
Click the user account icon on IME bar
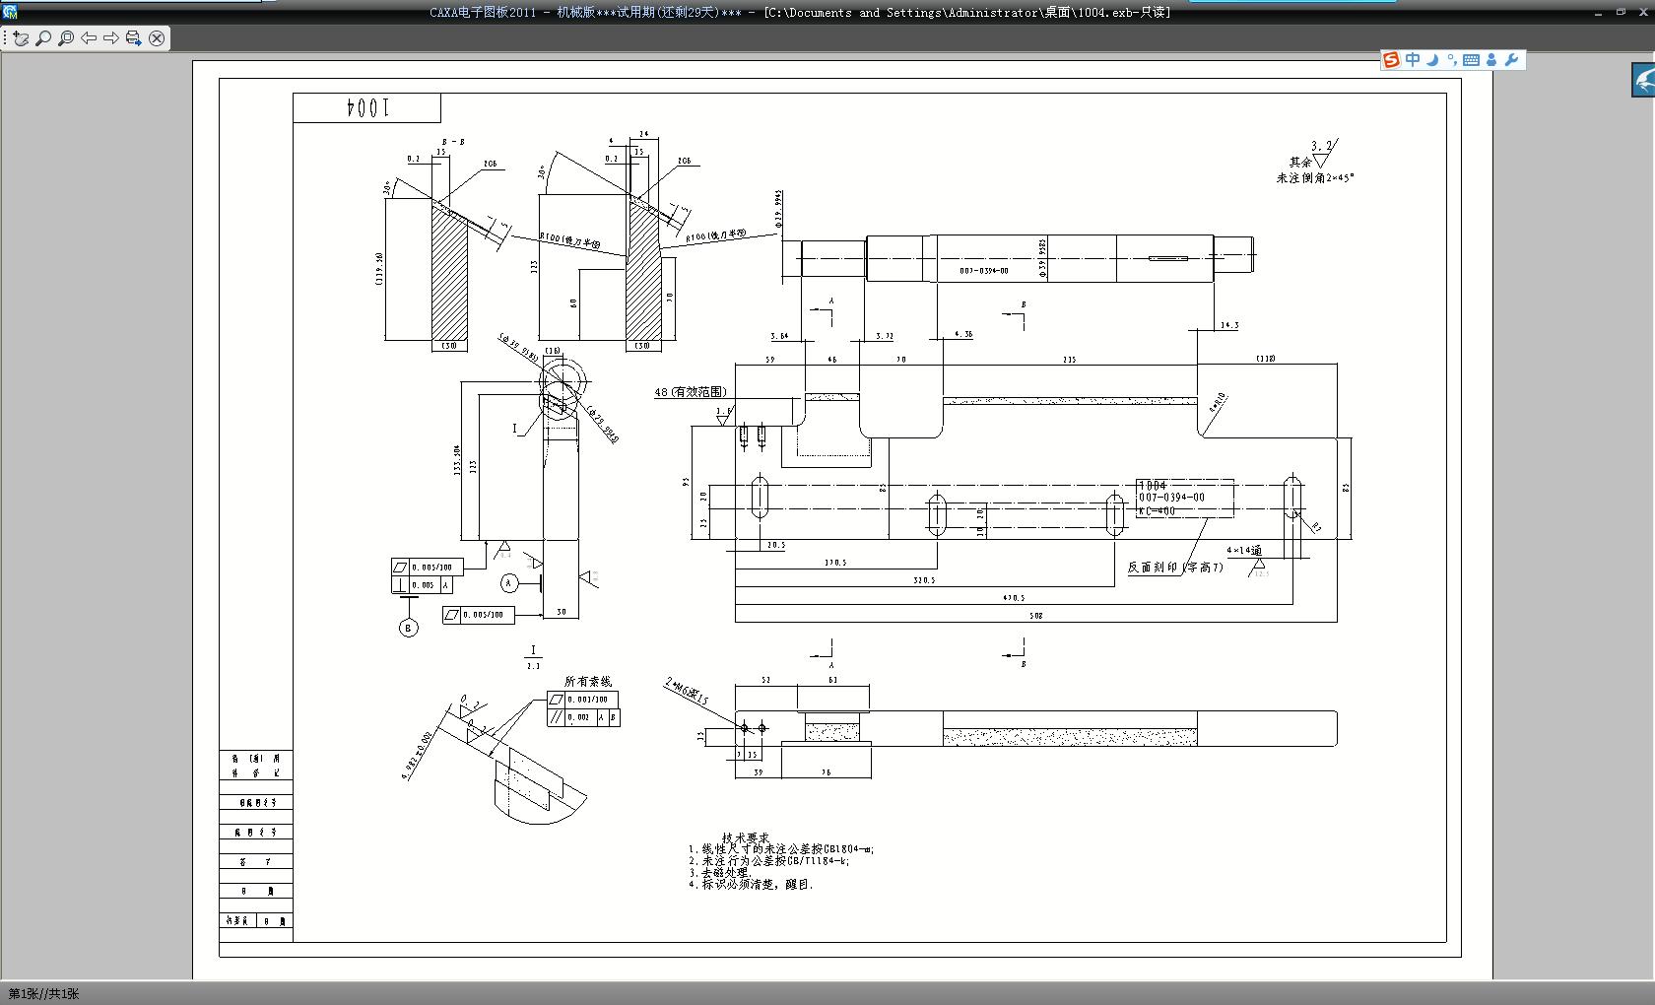(x=1491, y=60)
